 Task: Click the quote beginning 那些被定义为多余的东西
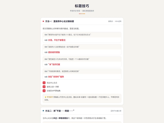69,59
